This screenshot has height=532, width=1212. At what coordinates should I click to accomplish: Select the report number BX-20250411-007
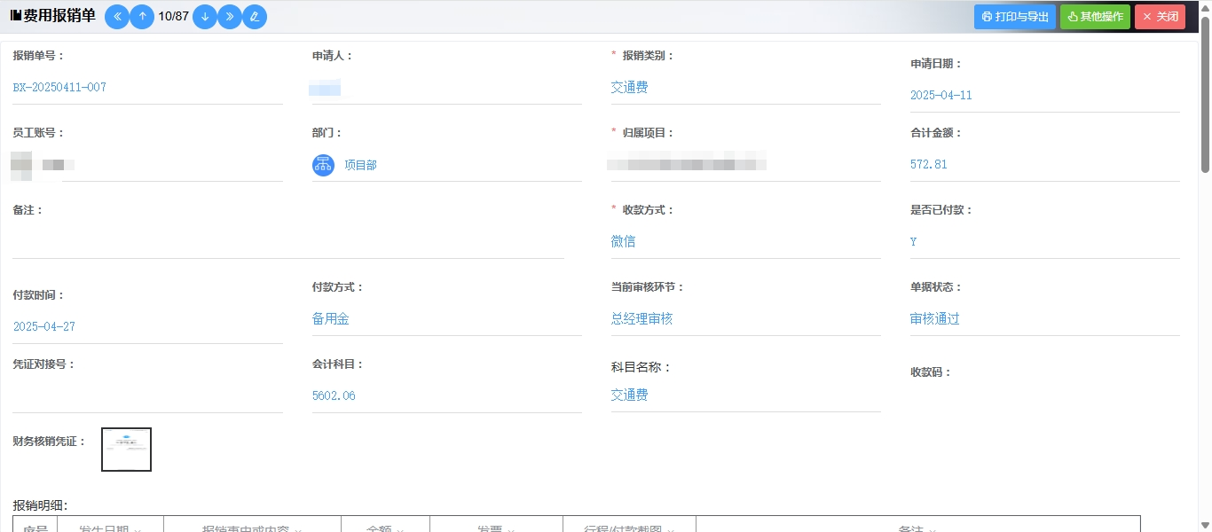pyautogui.click(x=59, y=88)
